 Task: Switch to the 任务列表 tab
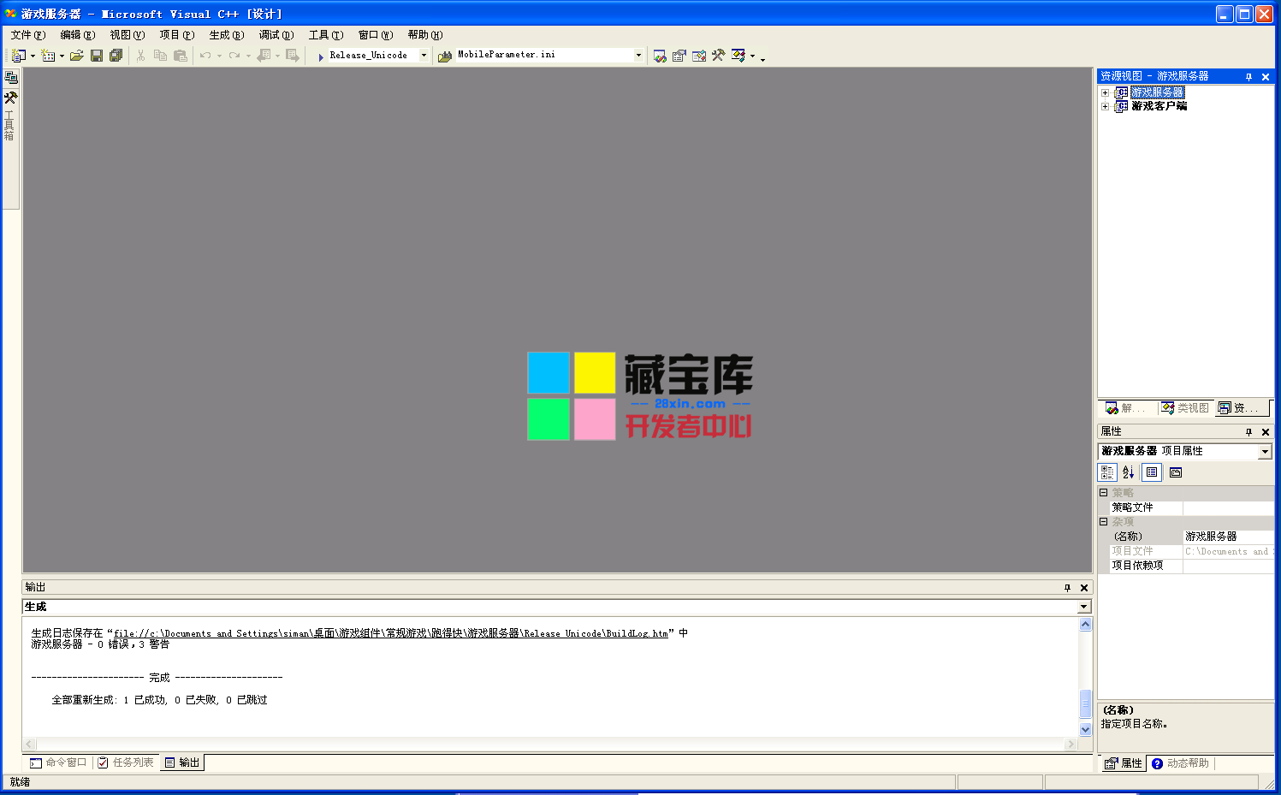pyautogui.click(x=126, y=762)
